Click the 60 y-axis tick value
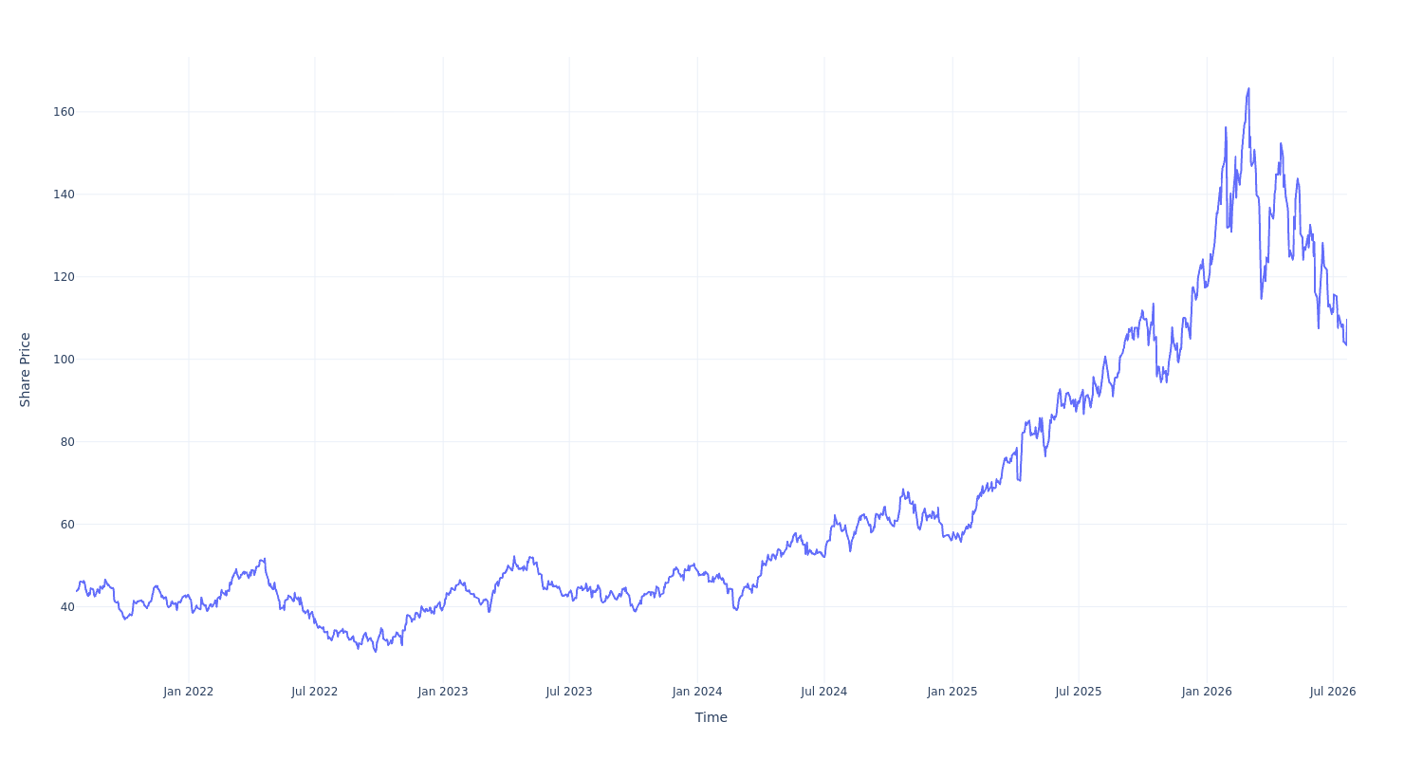The width and height of the screenshot is (1423, 759). (67, 525)
